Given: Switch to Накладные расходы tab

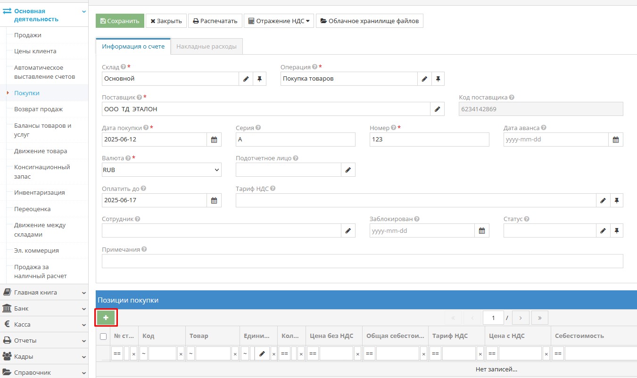Looking at the screenshot, I should pyautogui.click(x=207, y=47).
